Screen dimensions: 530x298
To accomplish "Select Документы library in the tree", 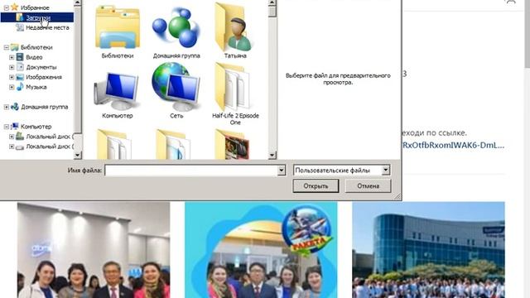I will coord(41,67).
